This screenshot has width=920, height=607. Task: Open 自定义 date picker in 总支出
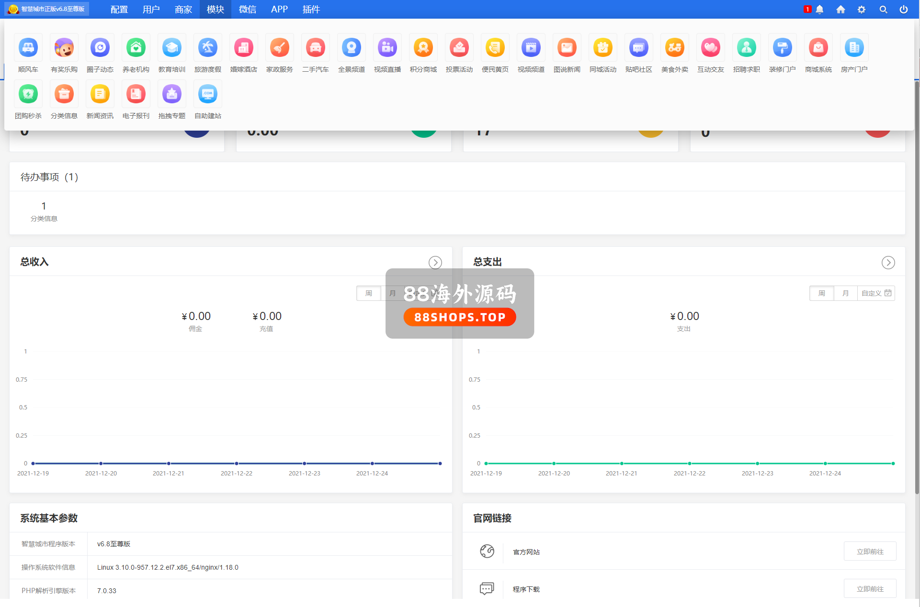pos(876,293)
